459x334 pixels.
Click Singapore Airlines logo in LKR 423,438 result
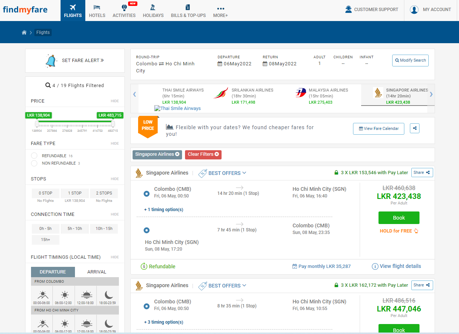139,173
